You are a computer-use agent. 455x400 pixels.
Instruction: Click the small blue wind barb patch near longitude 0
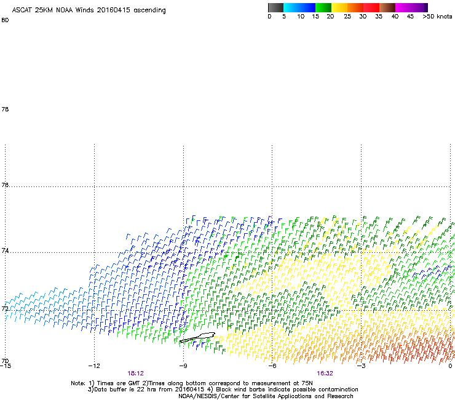click(x=432, y=271)
